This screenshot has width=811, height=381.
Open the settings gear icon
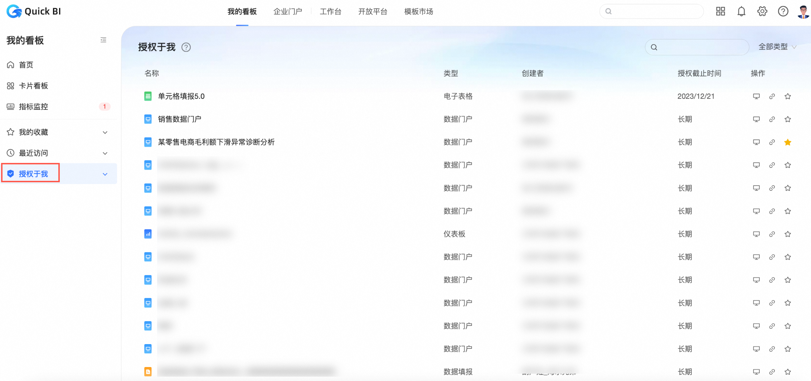coord(762,11)
